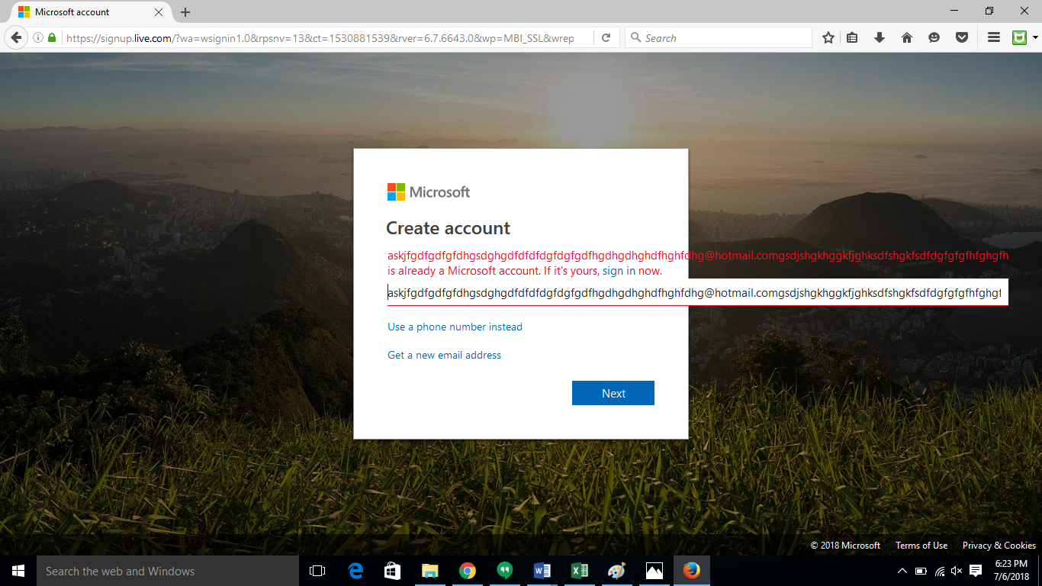The height and width of the screenshot is (586, 1042).
Task: Unmute the speaker in the system tray
Action: [x=956, y=570]
